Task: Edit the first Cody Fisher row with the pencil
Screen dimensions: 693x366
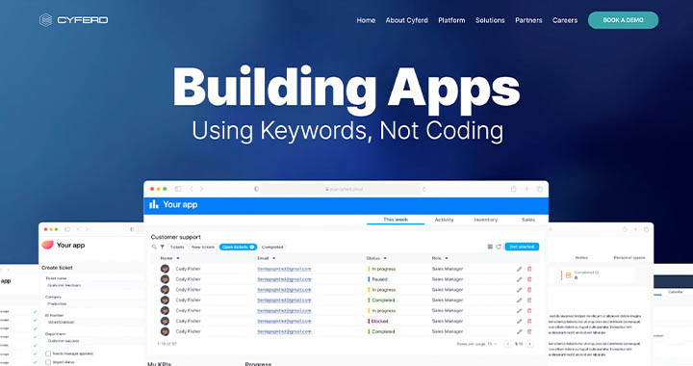Action: 520,269
